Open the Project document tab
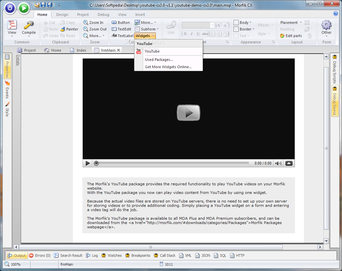This screenshot has height=271, width=342. (x=26, y=50)
